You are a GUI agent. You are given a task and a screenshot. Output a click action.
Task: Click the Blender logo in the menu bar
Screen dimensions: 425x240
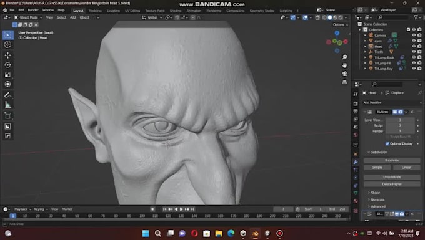point(5,10)
